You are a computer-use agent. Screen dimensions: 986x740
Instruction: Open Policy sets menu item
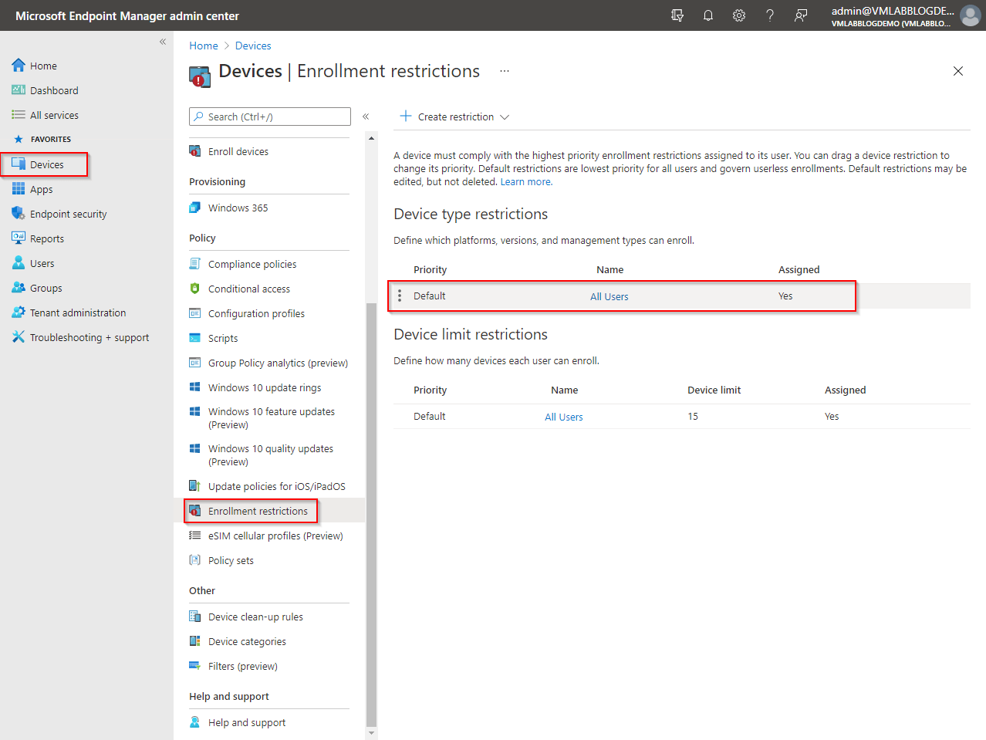tap(231, 560)
